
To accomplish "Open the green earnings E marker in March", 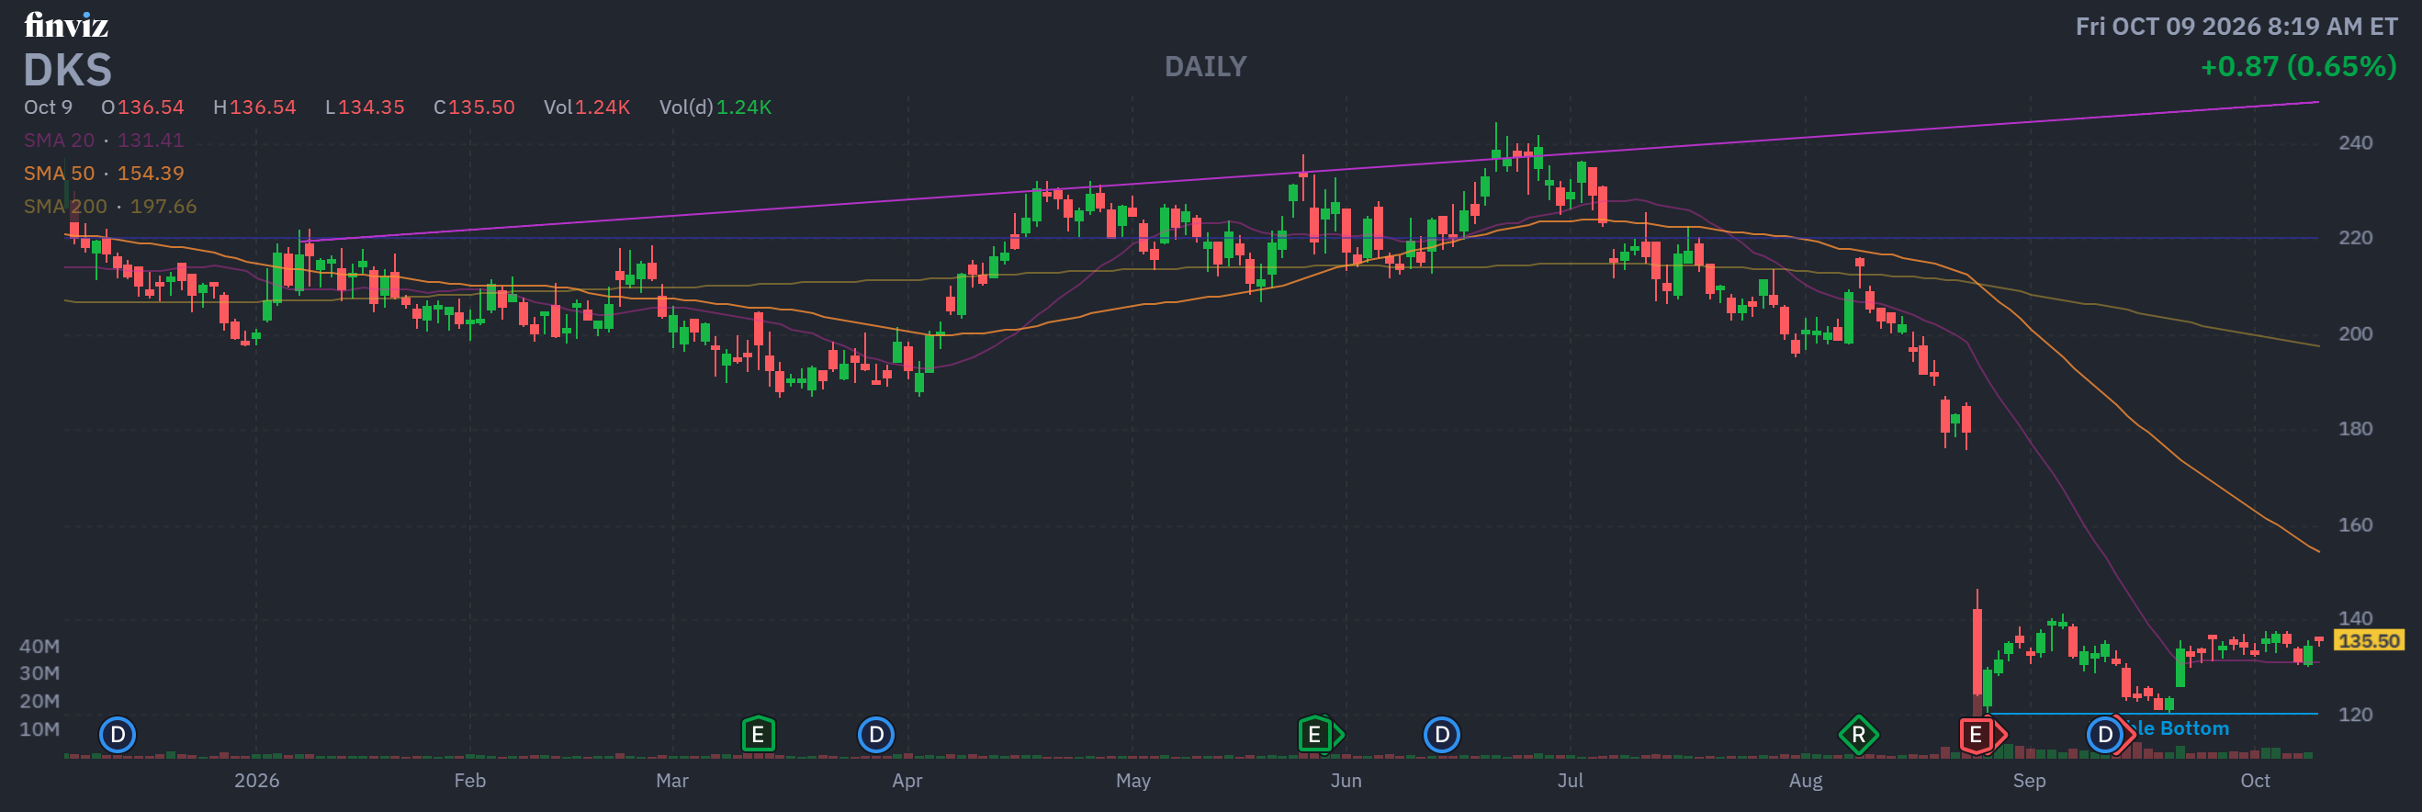I will [x=758, y=735].
